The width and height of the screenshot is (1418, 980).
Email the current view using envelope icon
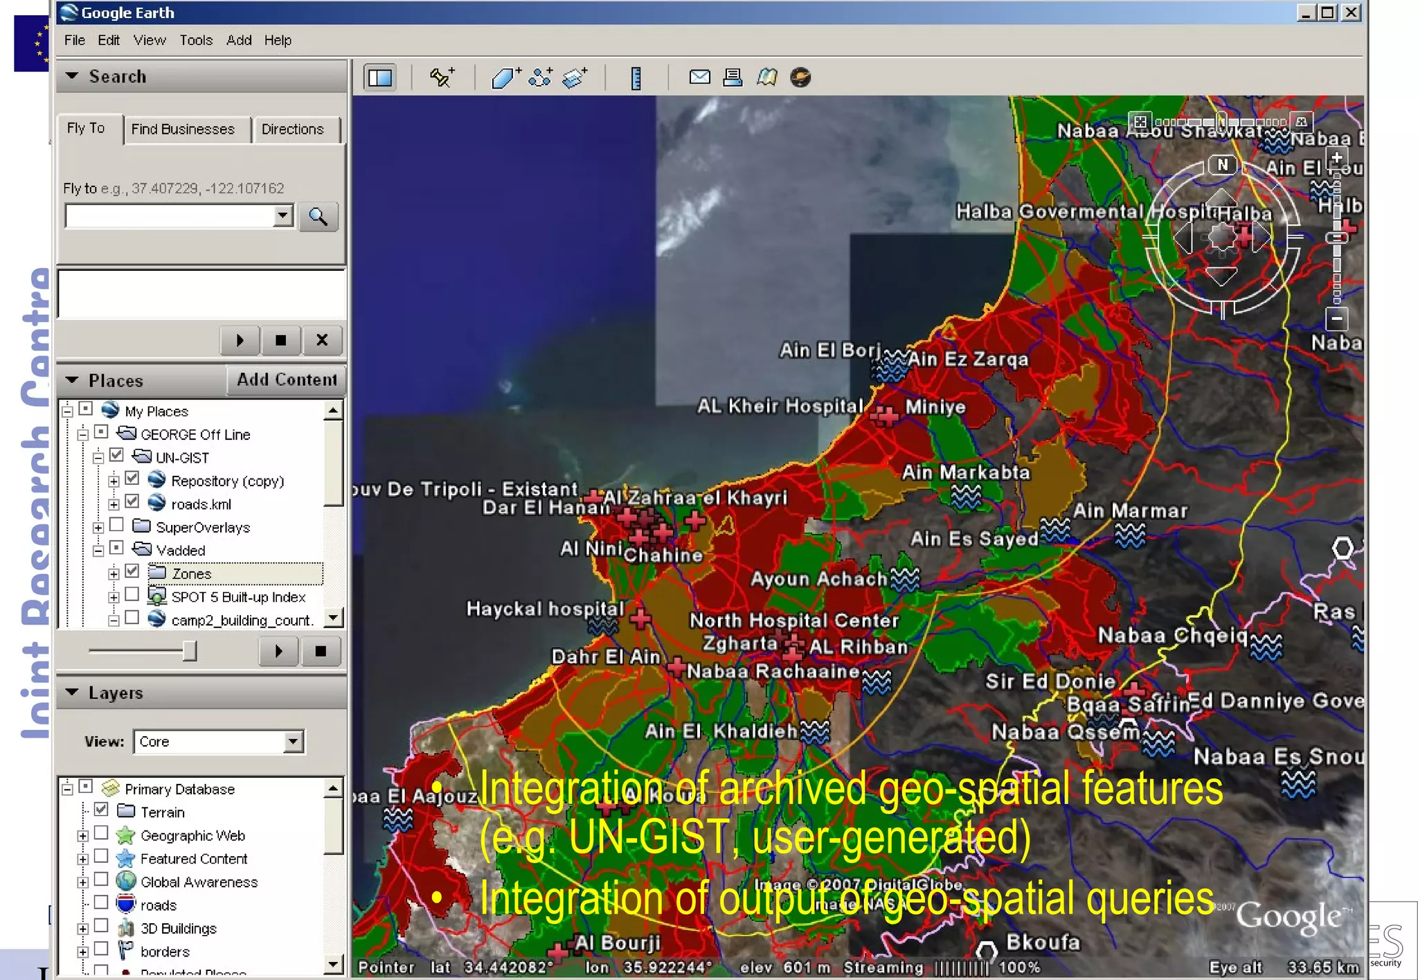[x=699, y=77]
